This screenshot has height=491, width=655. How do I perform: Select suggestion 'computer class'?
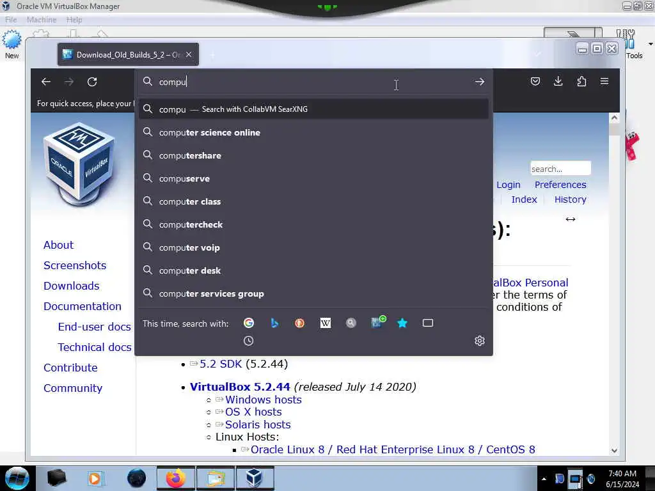tap(313, 201)
